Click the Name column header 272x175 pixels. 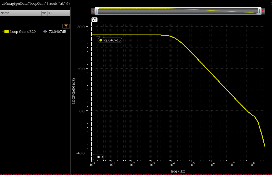pyautogui.click(x=21, y=13)
